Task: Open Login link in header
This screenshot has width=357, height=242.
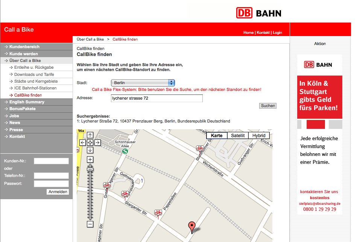Action: [277, 33]
